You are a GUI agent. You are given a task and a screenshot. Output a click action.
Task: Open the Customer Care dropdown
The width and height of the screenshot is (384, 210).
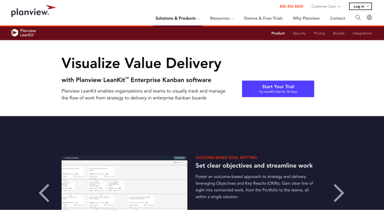[326, 6]
